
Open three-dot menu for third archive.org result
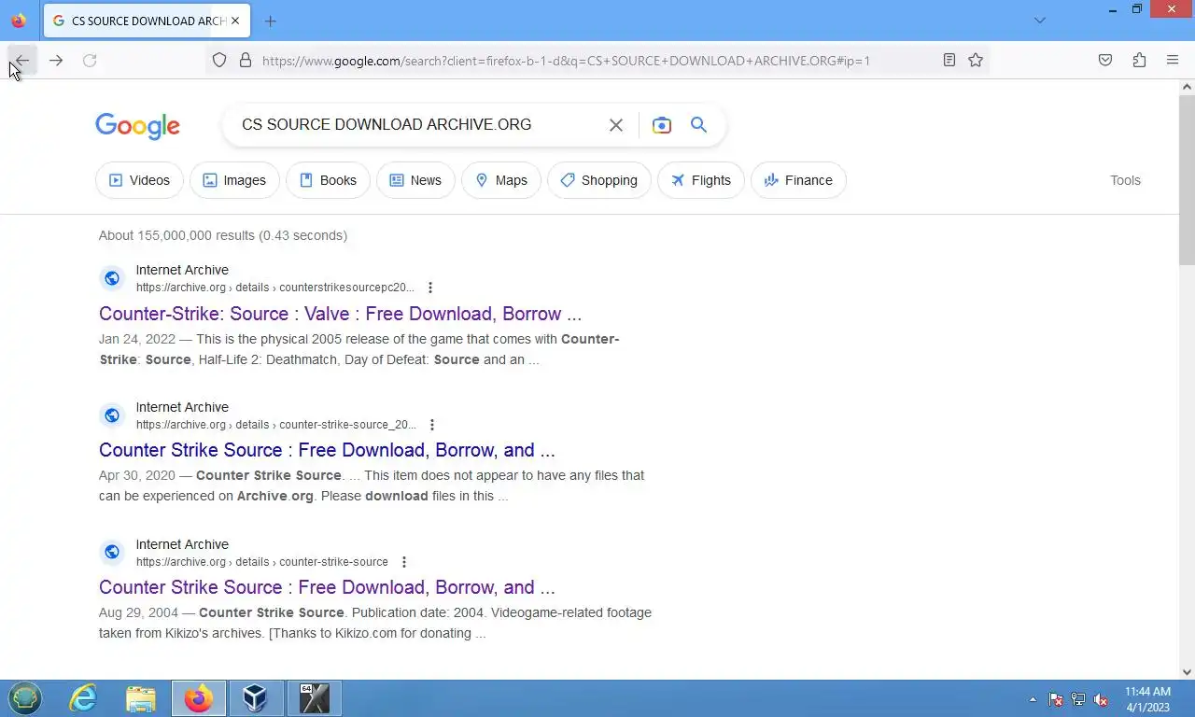[404, 562]
